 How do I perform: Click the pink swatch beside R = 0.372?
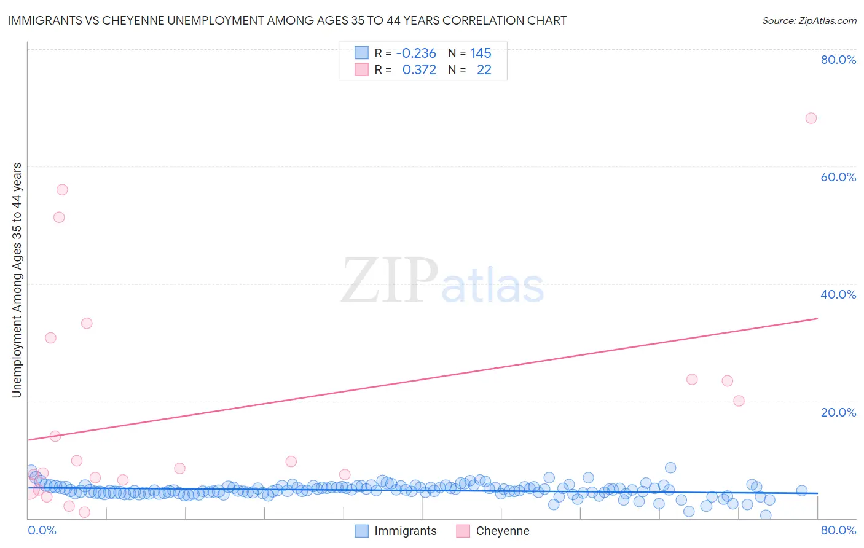click(x=361, y=69)
